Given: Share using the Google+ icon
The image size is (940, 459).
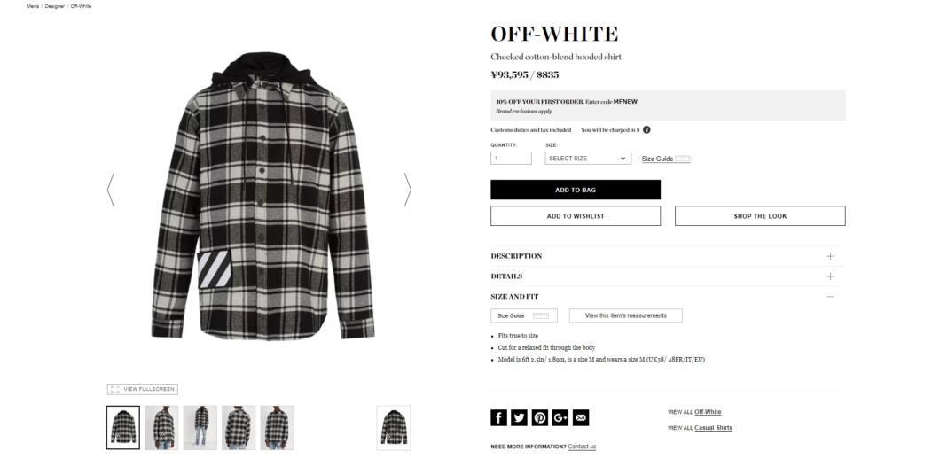Looking at the screenshot, I should click(560, 417).
